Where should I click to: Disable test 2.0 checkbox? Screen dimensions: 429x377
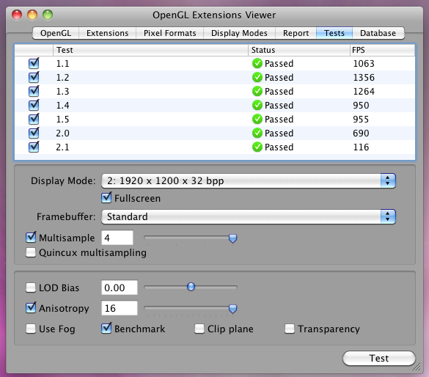(34, 133)
